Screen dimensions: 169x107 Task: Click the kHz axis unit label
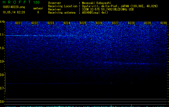point(2,22)
